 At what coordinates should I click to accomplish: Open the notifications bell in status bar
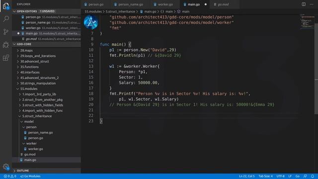pyautogui.click(x=313, y=176)
